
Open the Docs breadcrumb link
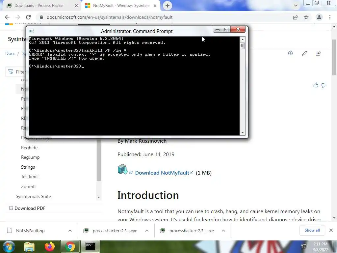10,53
